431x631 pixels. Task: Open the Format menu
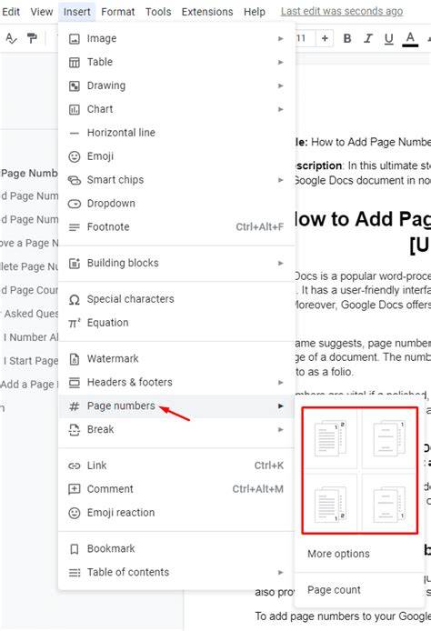pyautogui.click(x=118, y=12)
